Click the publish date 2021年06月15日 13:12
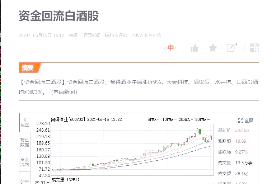 [x=41, y=36]
